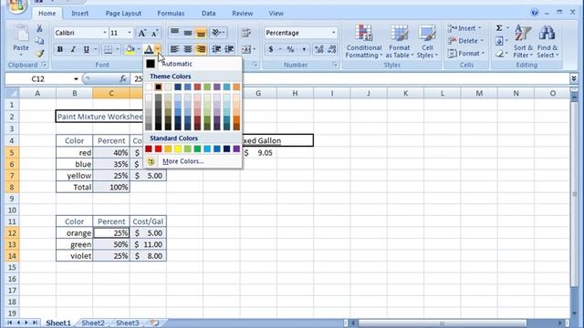This screenshot has width=584, height=328.
Task: Open the Calibri font name dropdown
Action: [x=105, y=33]
